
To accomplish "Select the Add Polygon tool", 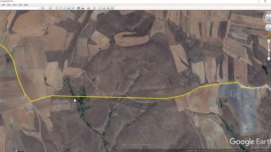I will coord(61,8).
